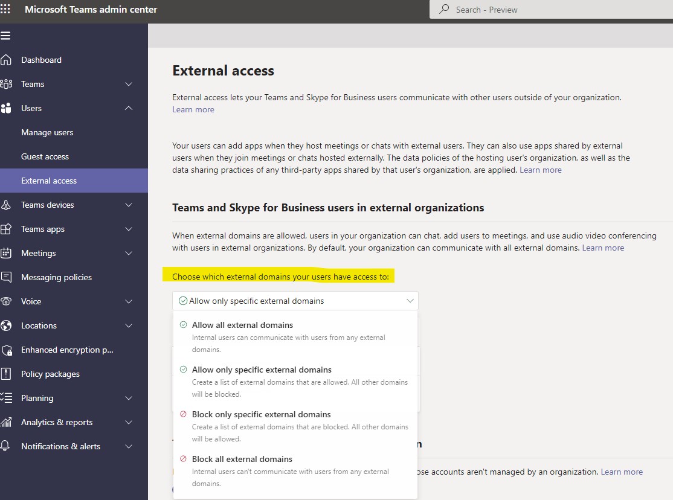673x500 pixels.
Task: Click green check icon beside Allow all external domains
Action: [183, 325]
